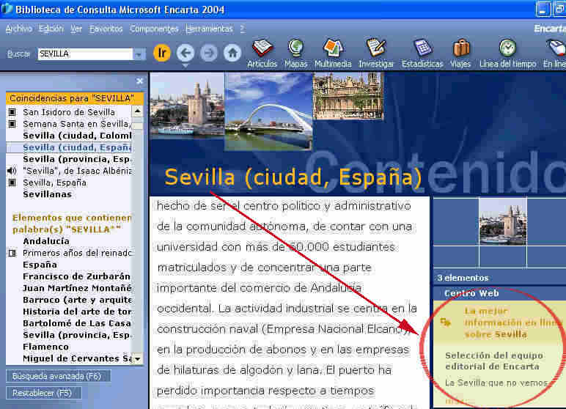This screenshot has height=409, width=566.
Task: Click the Búsqueda avanzada (F6) button
Action: [x=57, y=376]
